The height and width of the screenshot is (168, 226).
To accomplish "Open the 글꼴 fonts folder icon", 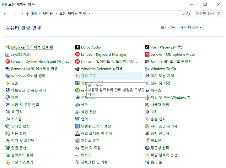I will coord(8,83).
